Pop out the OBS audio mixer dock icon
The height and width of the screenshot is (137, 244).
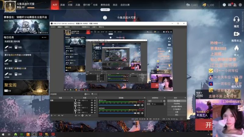tap(145, 98)
